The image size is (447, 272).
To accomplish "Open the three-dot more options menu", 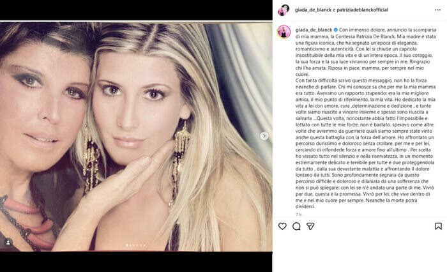I will [438, 10].
